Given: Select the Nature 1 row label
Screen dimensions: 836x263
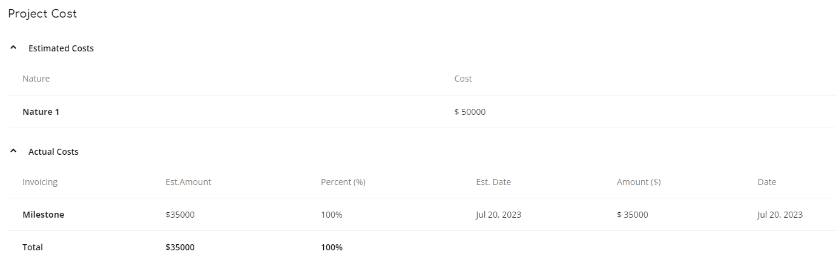Looking at the screenshot, I should 41,112.
